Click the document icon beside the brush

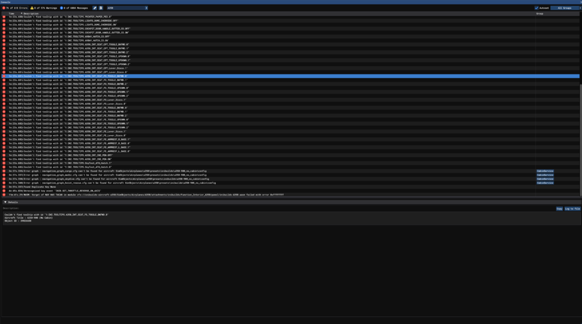coord(101,8)
